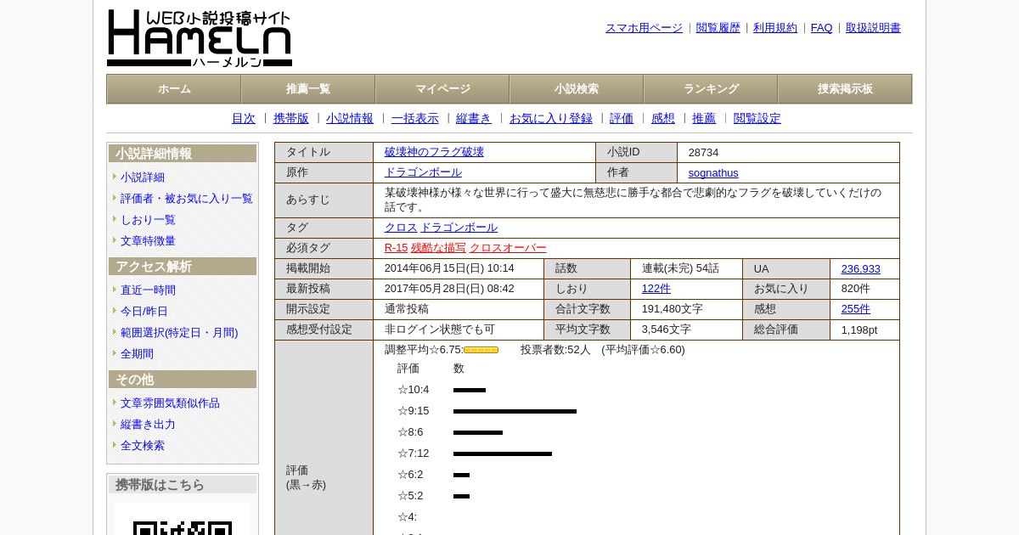Open author sognathus link

click(713, 173)
